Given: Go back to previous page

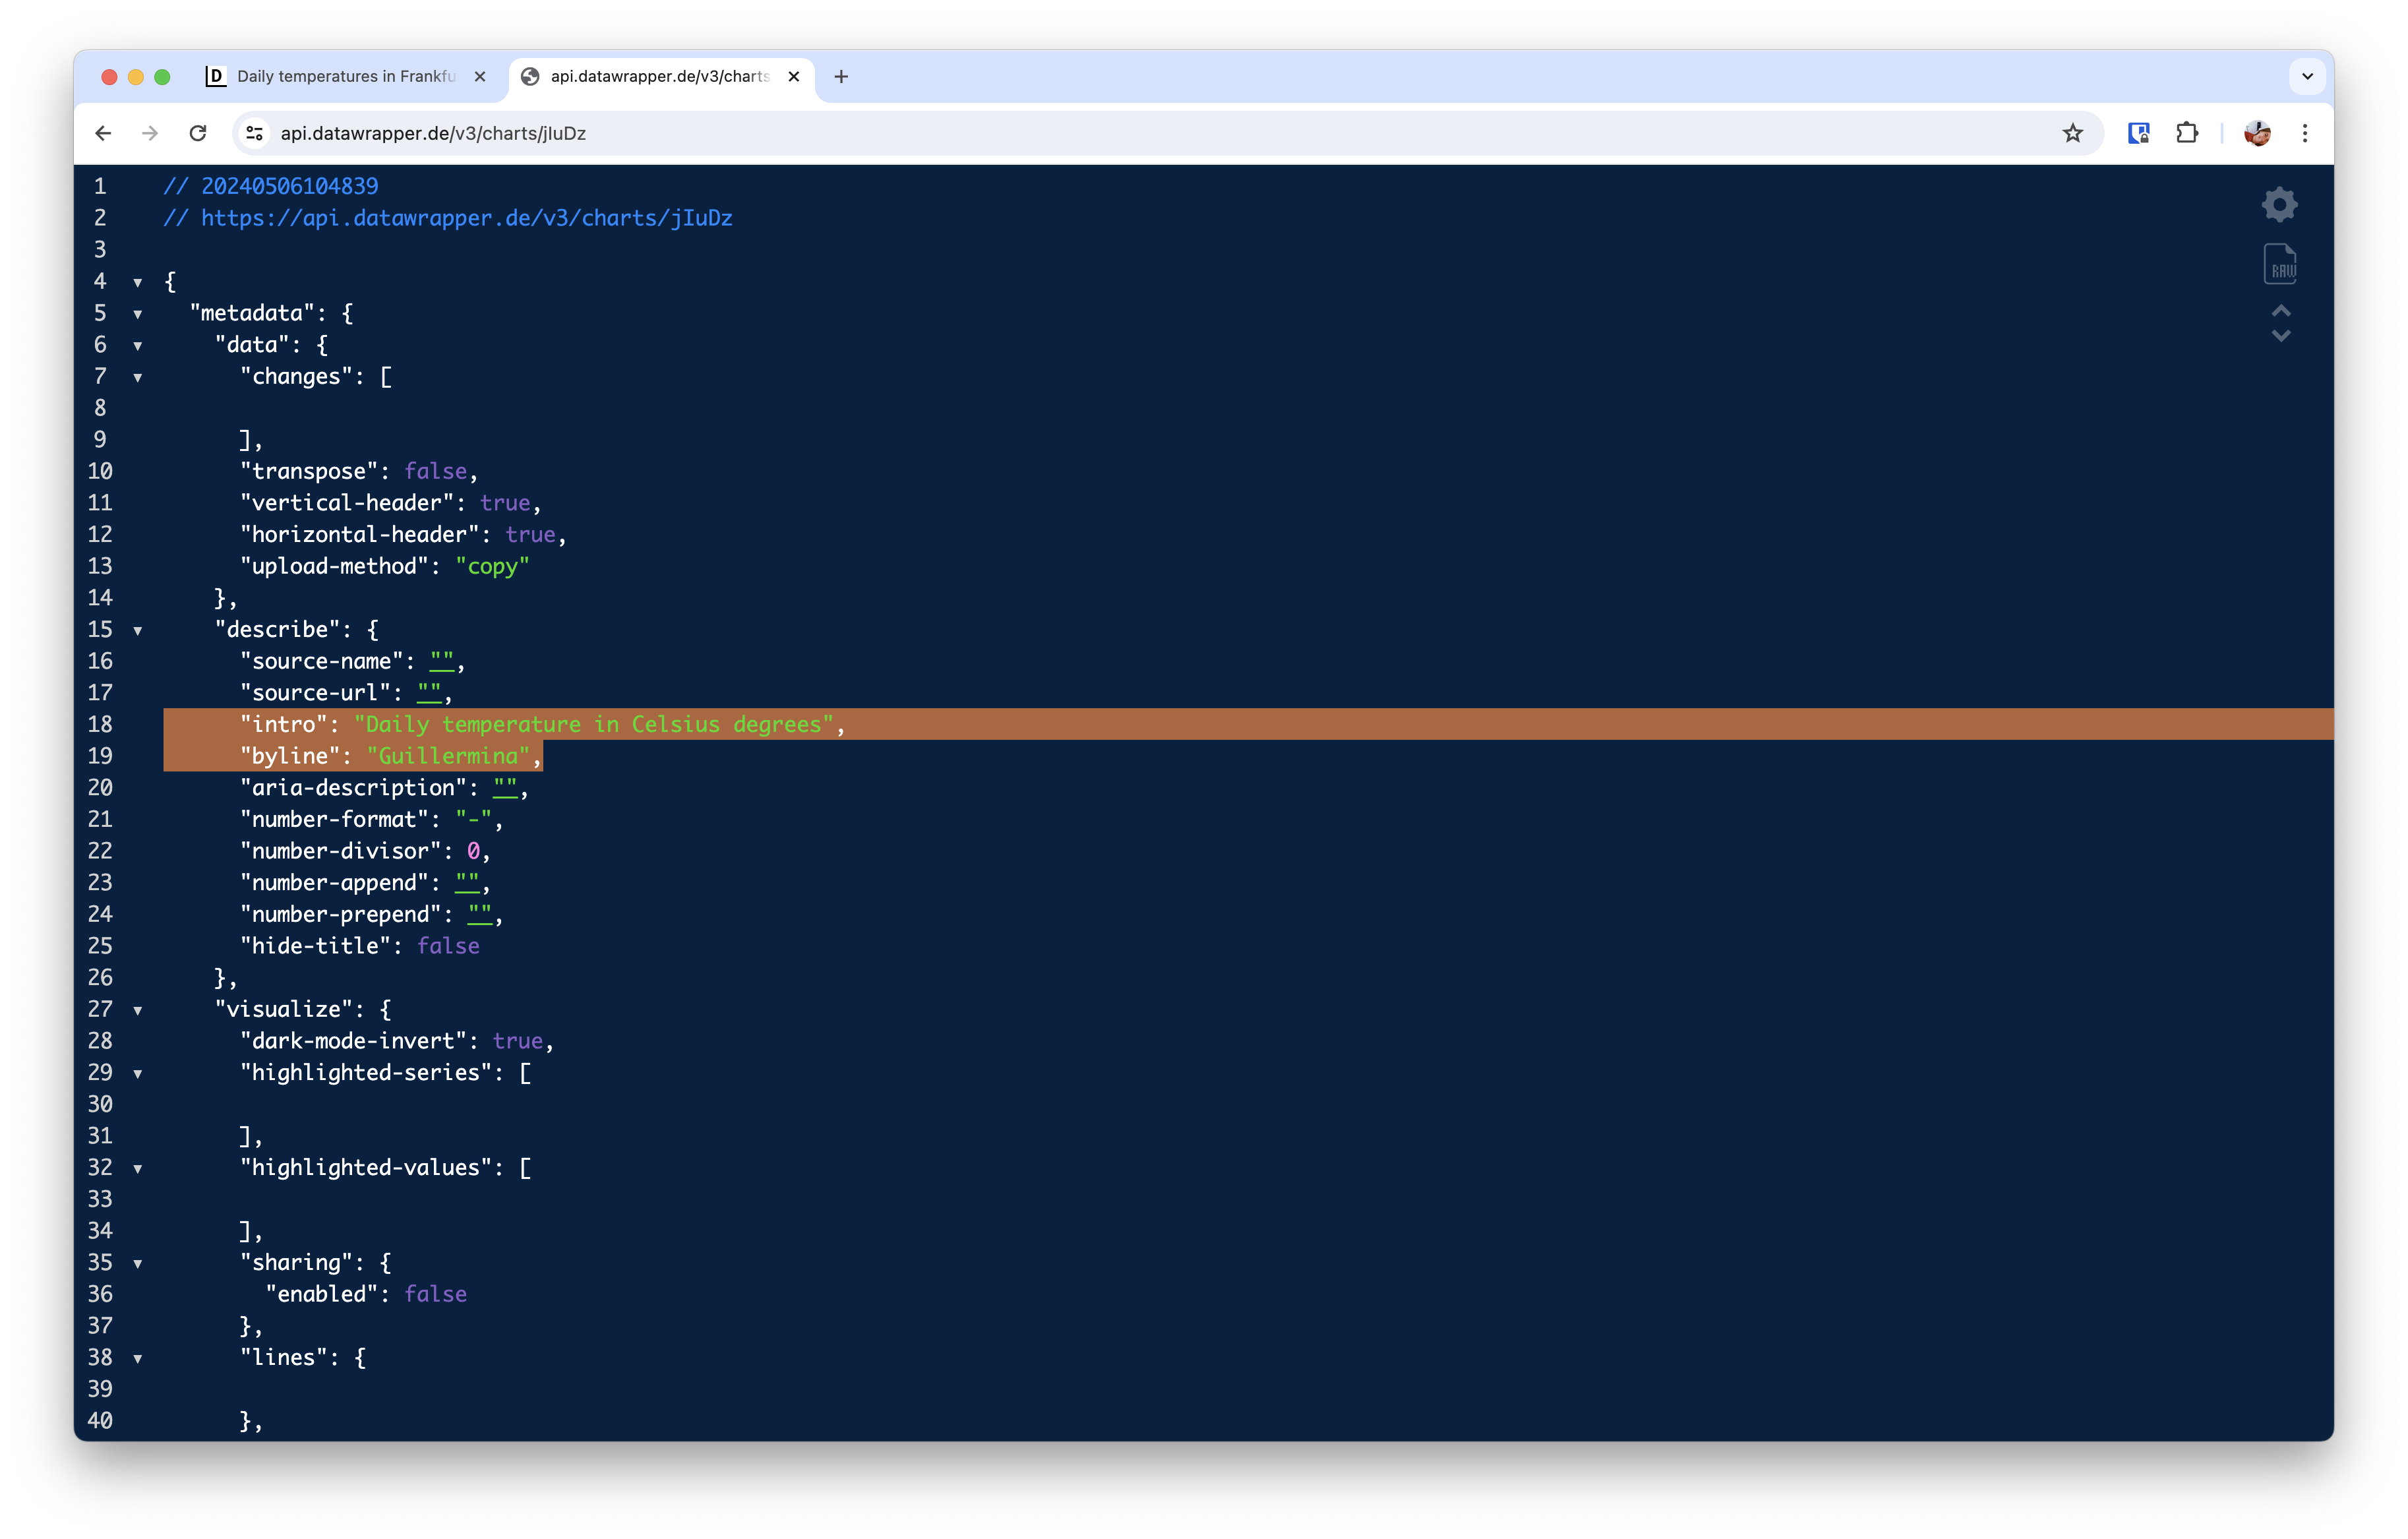Looking at the screenshot, I should click(103, 133).
